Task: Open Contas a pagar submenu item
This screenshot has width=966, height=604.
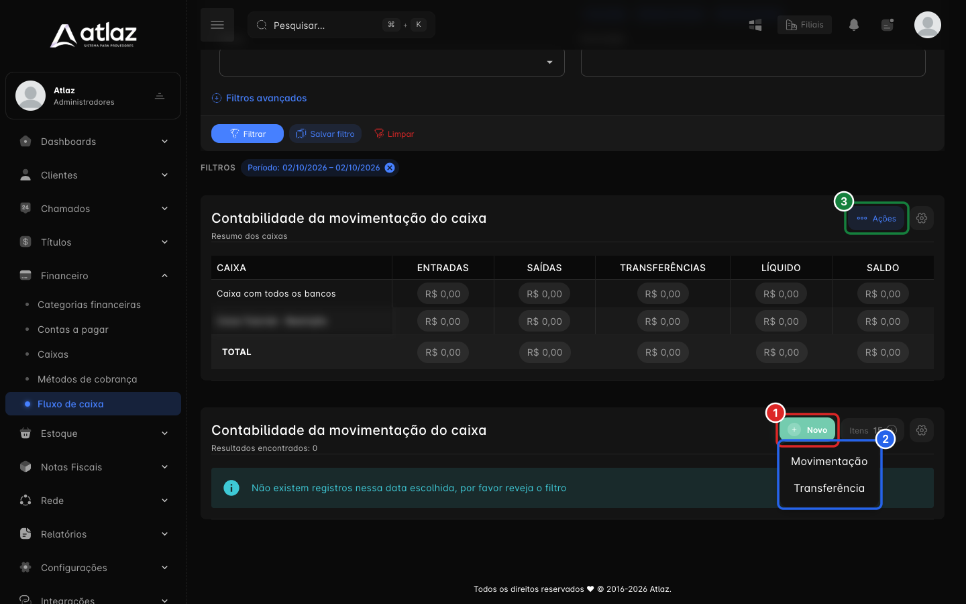Action: pos(73,330)
